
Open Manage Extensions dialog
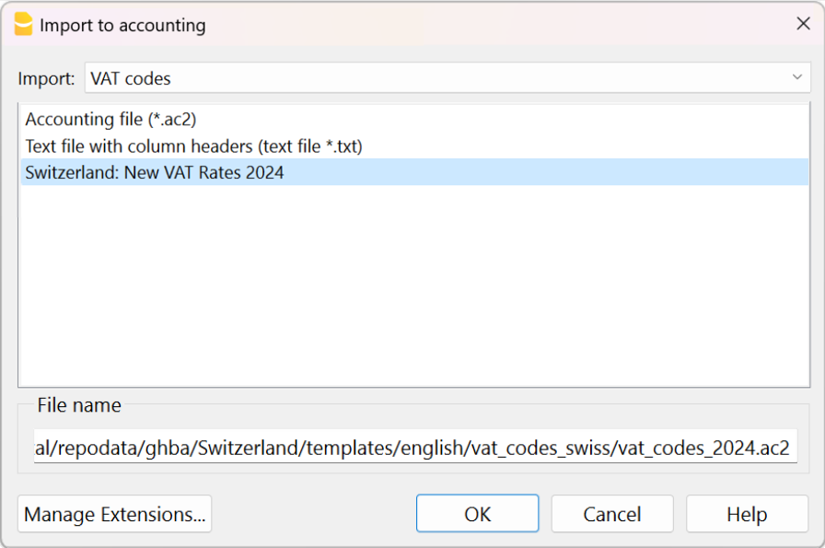click(114, 514)
